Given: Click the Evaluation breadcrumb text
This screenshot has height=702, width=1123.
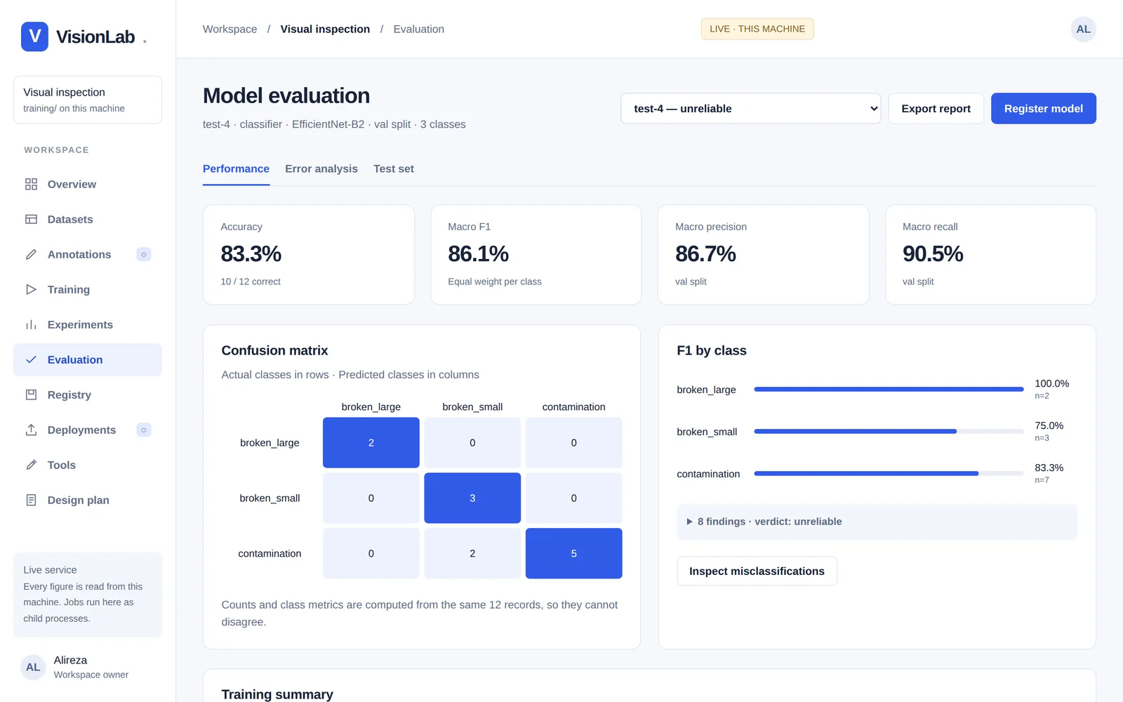Looking at the screenshot, I should coord(418,29).
